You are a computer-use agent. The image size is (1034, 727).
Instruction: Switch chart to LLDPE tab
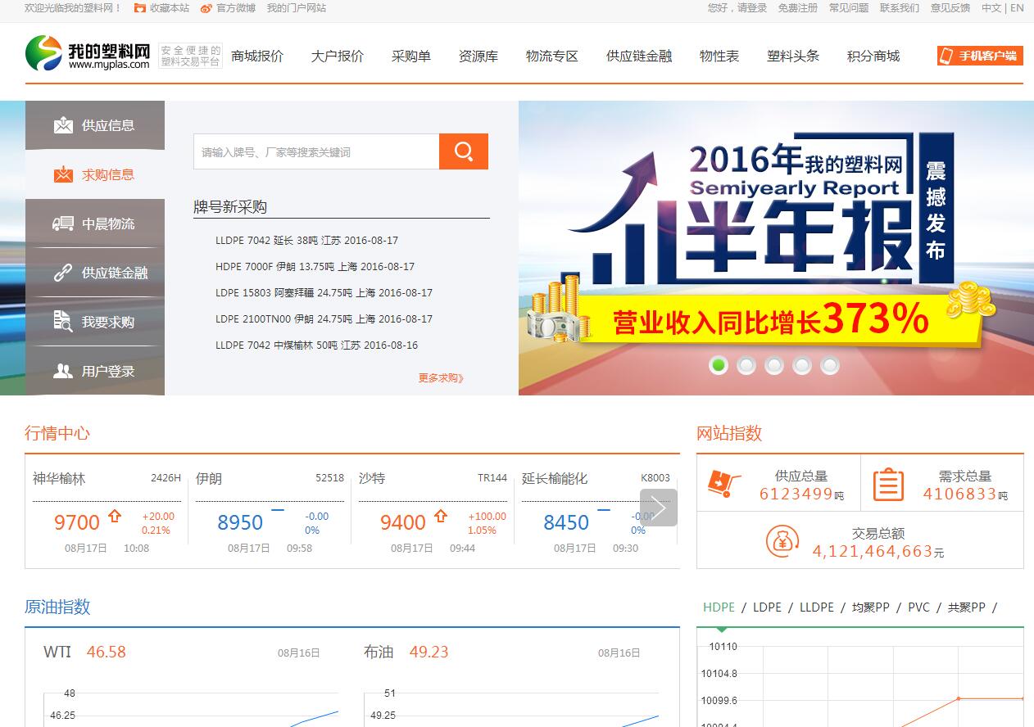click(817, 607)
